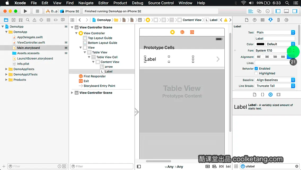Image resolution: width=301 pixels, height=170 pixels.
Task: Open the related items grid menu
Action: [x=72, y=20]
